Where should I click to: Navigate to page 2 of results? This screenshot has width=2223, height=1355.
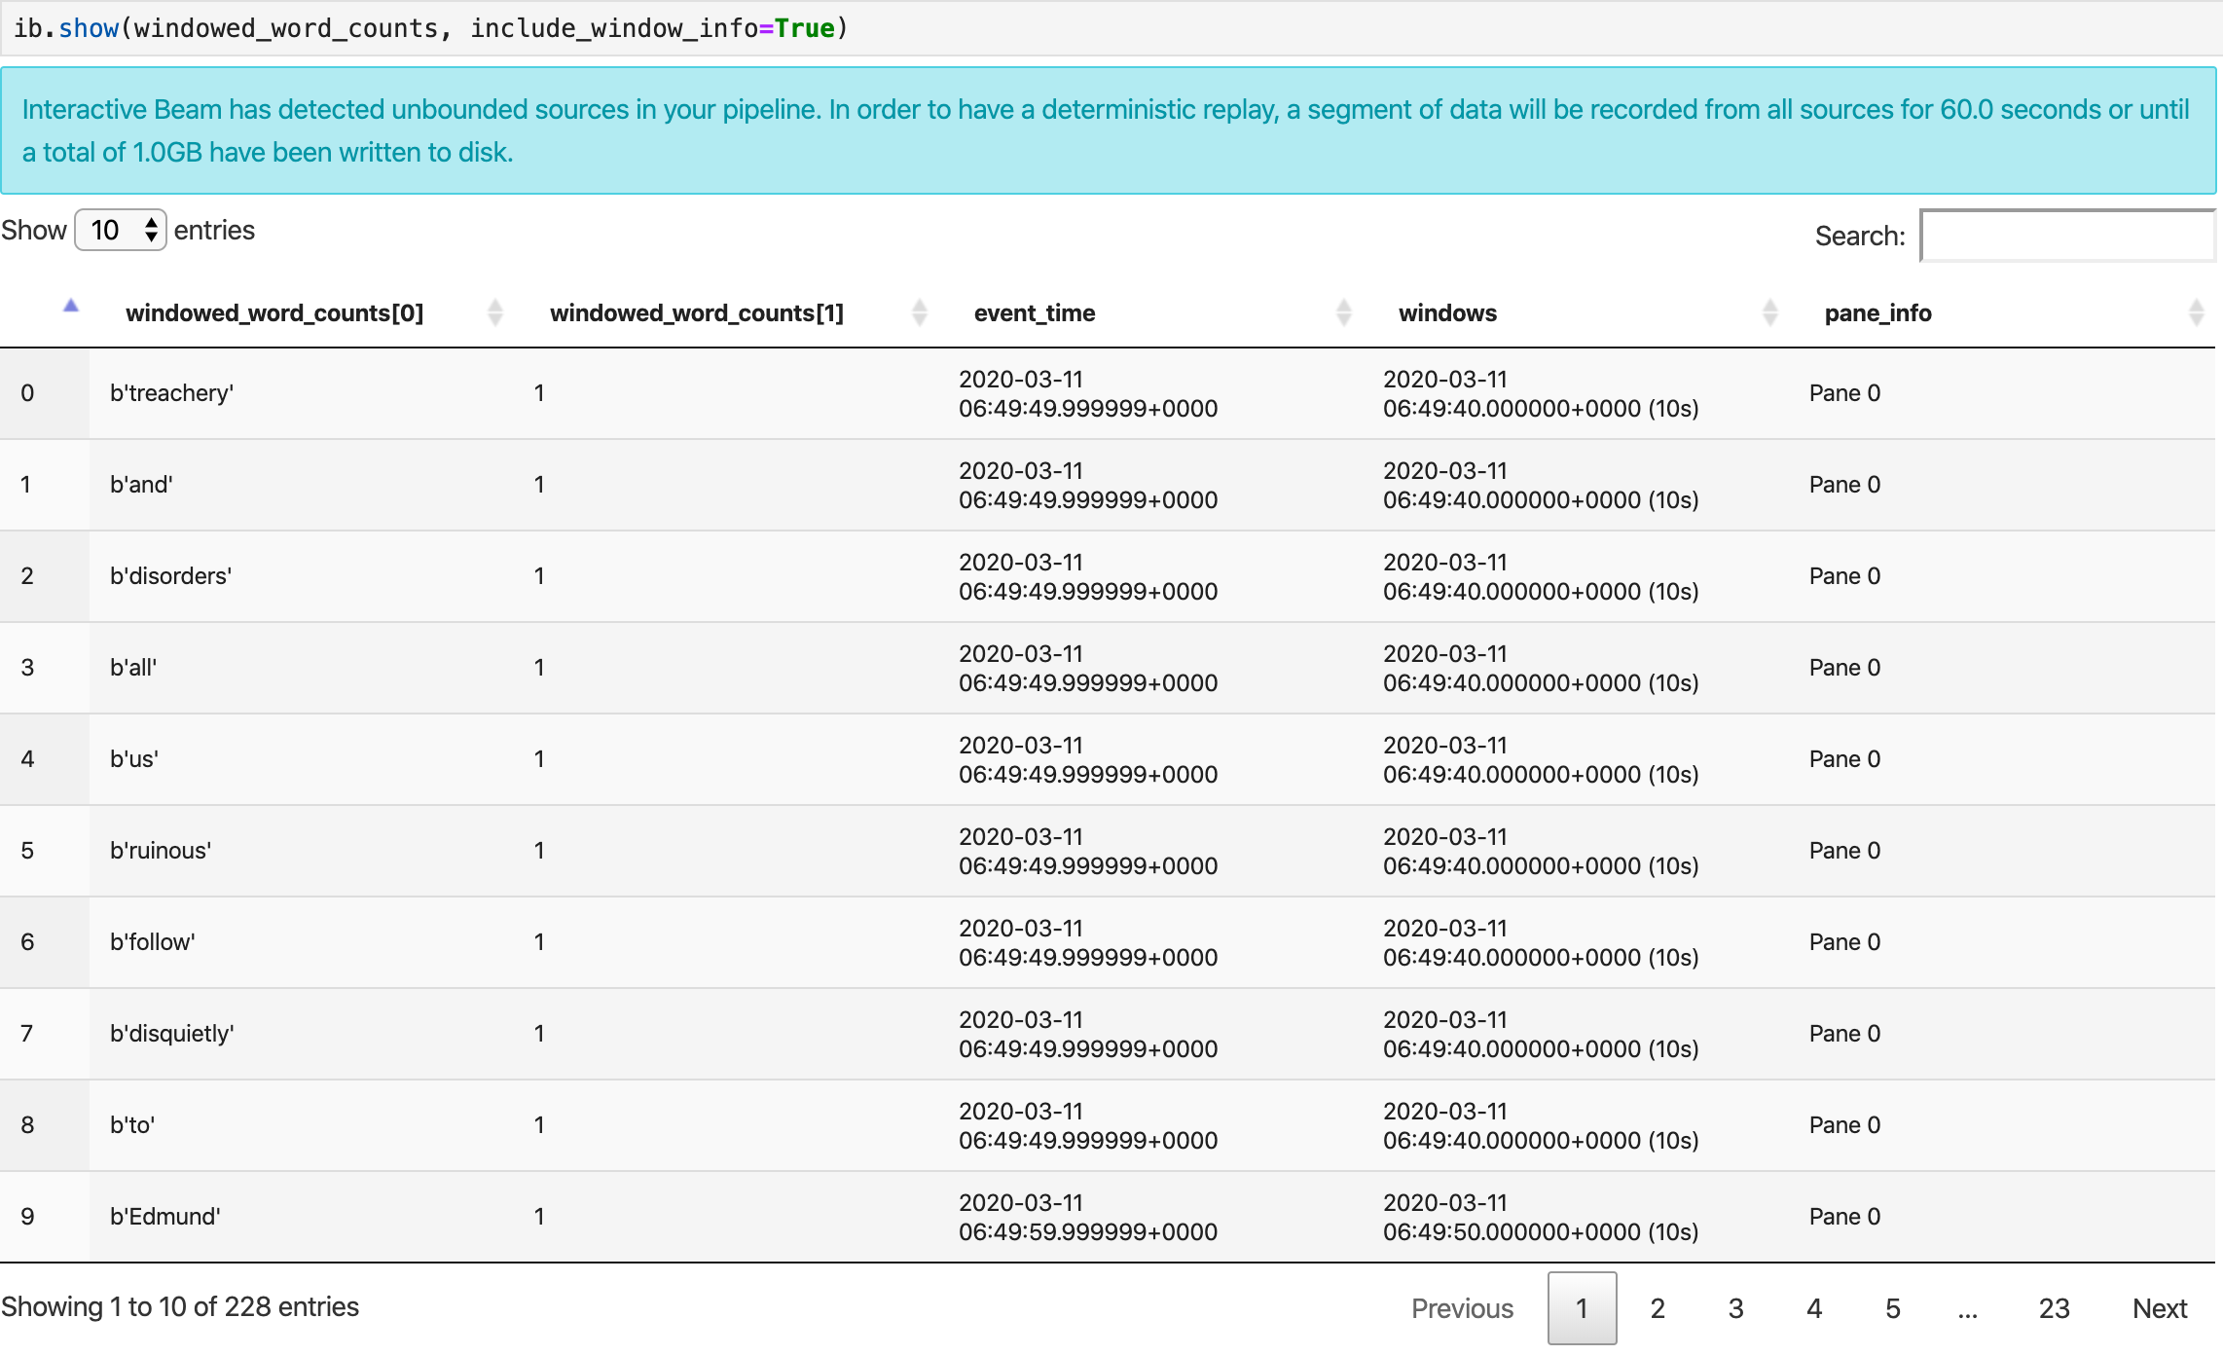(1658, 1307)
